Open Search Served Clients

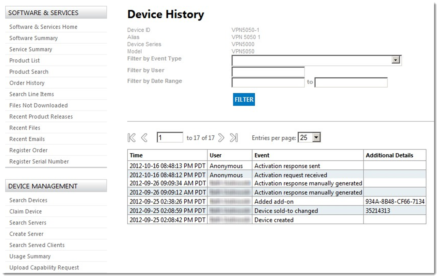pos(37,245)
